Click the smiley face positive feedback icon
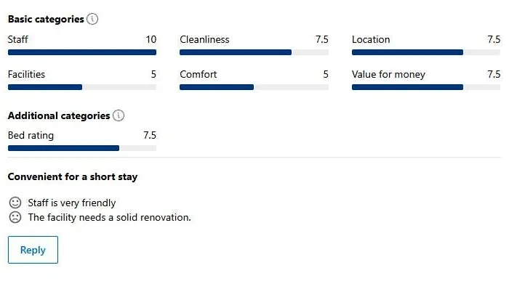The width and height of the screenshot is (509, 281). pyautogui.click(x=15, y=203)
